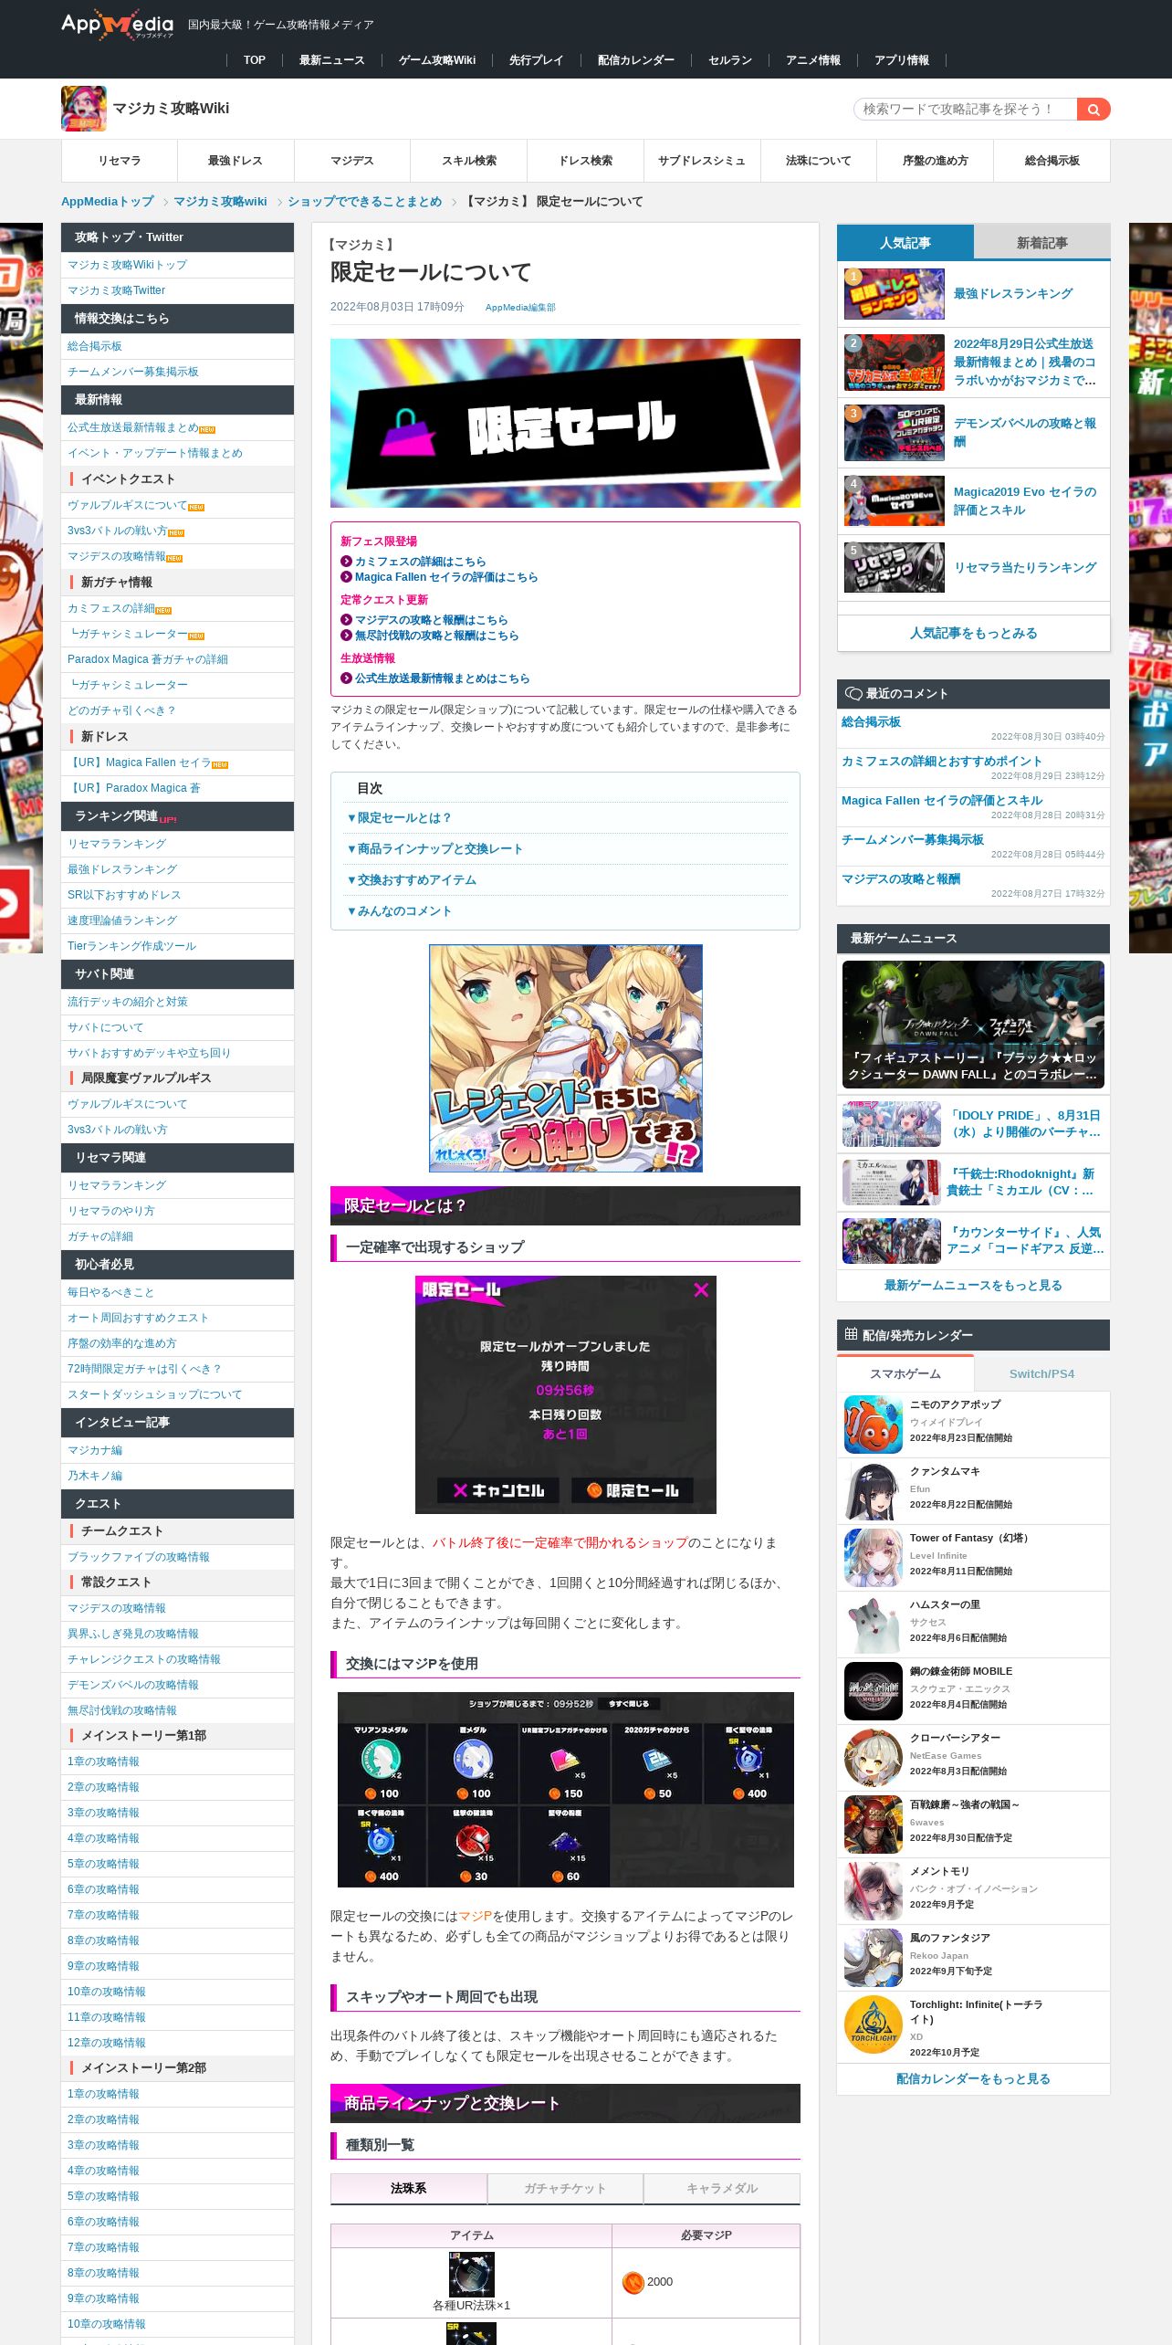Click the 各種UR法珠 item icon
The height and width of the screenshot is (2345, 1172).
472,2274
